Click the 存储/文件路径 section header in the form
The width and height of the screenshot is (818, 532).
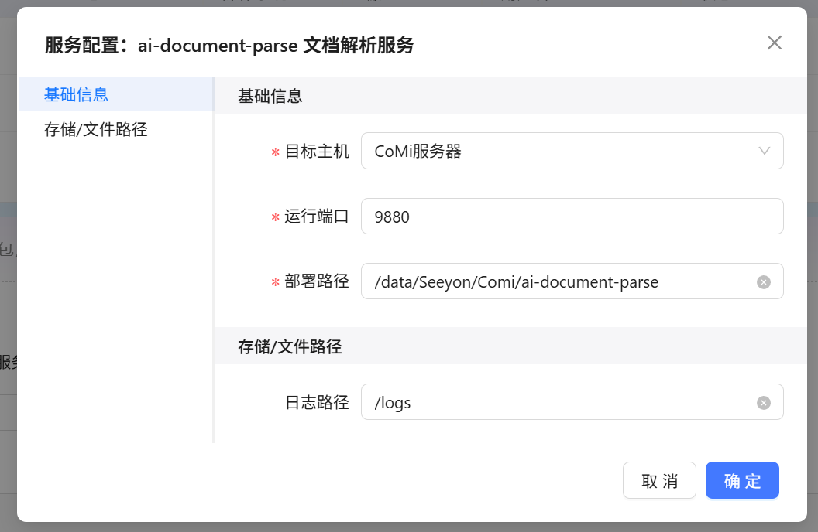pyautogui.click(x=290, y=346)
